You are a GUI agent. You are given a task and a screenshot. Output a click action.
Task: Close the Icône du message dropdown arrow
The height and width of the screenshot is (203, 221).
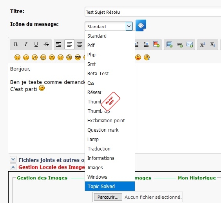pyautogui.click(x=129, y=26)
